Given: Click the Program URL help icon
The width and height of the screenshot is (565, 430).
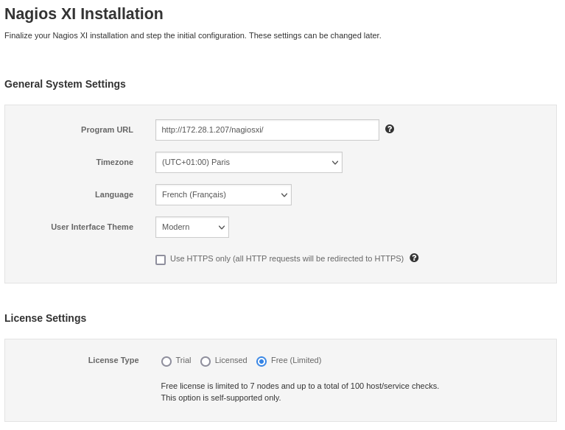Looking at the screenshot, I should (x=390, y=129).
